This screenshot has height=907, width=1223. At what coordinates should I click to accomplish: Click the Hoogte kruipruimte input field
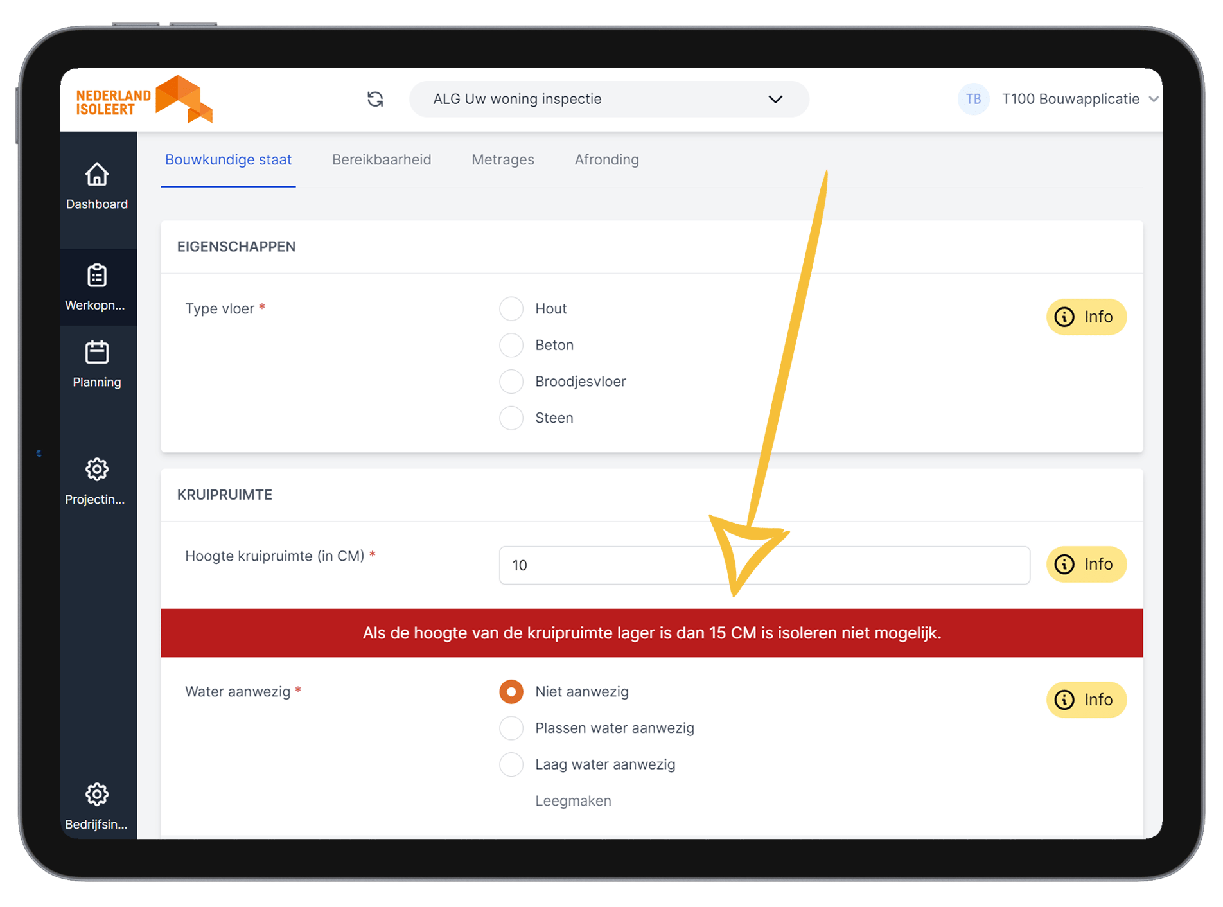764,565
